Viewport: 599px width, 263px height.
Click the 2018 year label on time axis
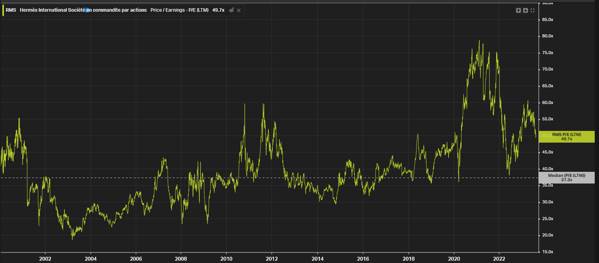408,259
